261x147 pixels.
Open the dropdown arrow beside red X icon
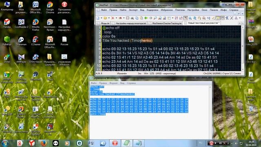tap(116, 18)
